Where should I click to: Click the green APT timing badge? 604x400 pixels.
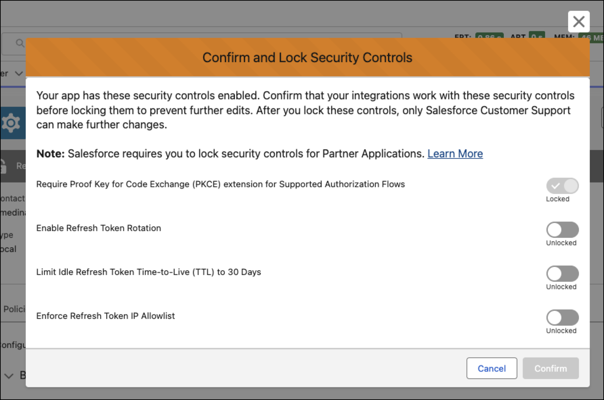536,35
